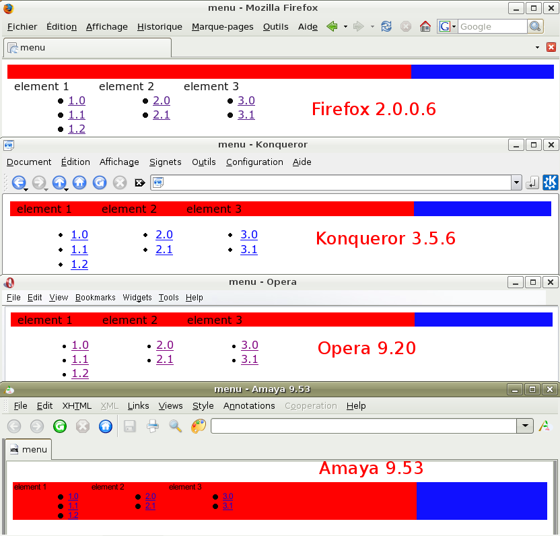
Task: Click "element 3" text in Opera page
Action: click(x=214, y=320)
